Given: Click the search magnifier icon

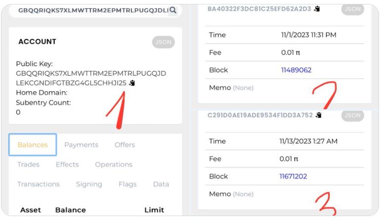Looking at the screenshot, I should pyautogui.click(x=173, y=10).
